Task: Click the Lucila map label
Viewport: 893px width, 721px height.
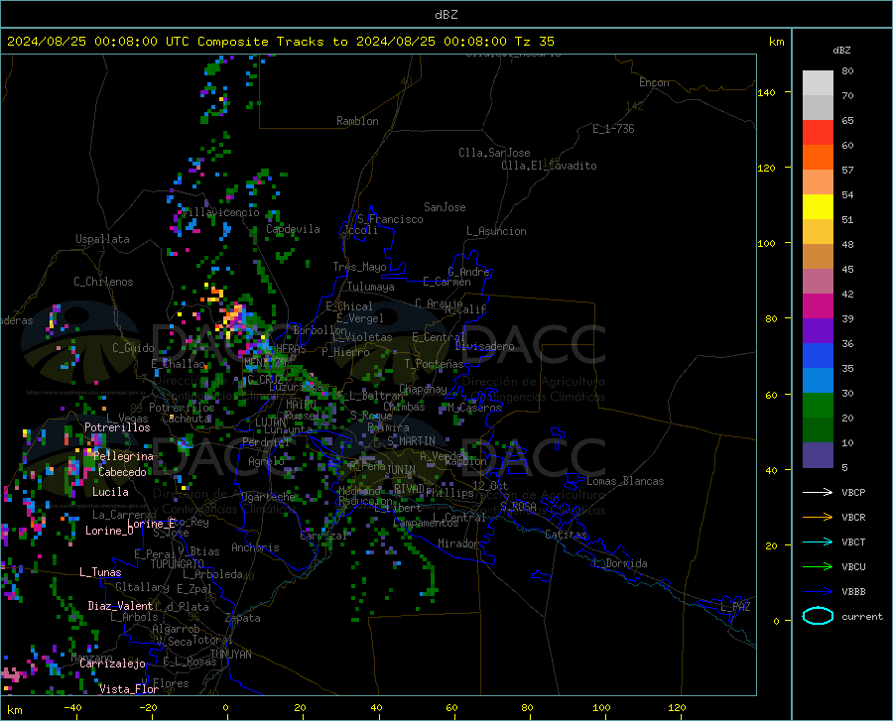Action: [110, 492]
